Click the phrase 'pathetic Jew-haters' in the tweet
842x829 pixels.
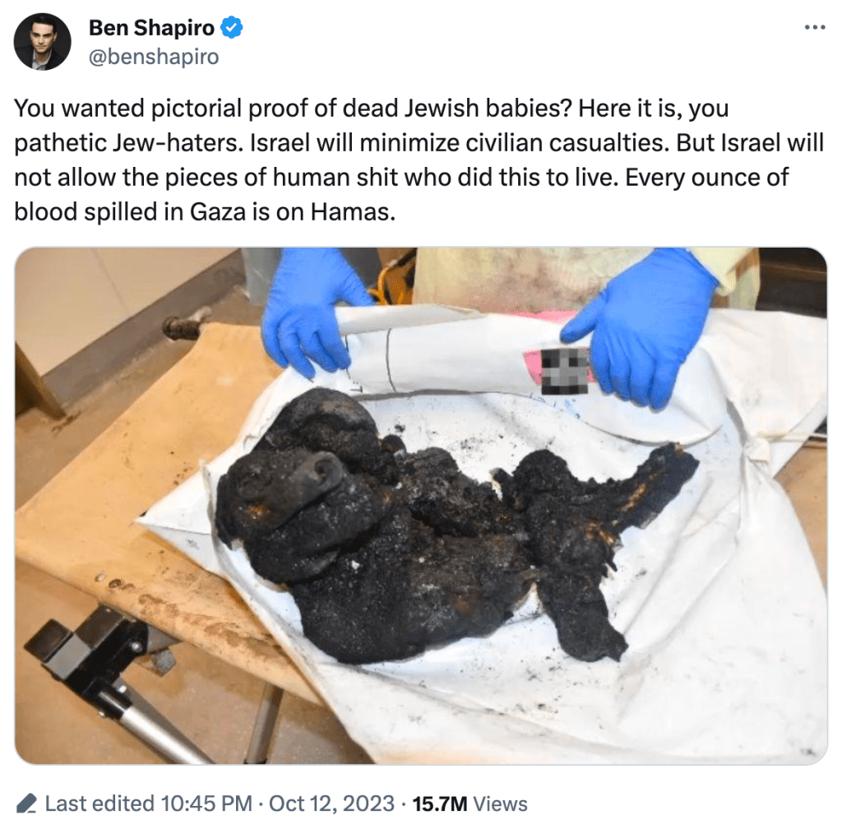tap(126, 143)
